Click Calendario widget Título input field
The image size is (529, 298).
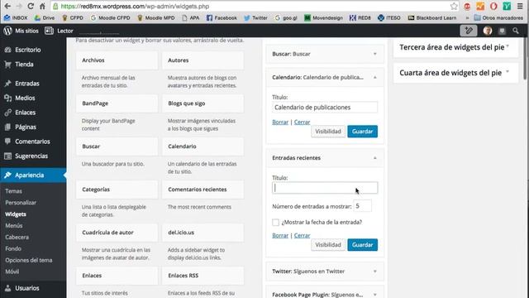click(x=325, y=107)
